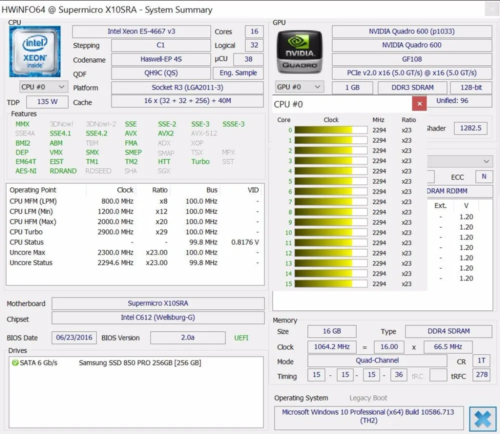The width and height of the screenshot is (500, 434).
Task: Click the command rate 1T field
Action: pyautogui.click(x=482, y=360)
